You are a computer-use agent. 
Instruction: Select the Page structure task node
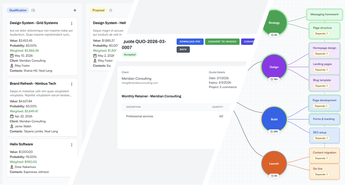tap(324, 31)
